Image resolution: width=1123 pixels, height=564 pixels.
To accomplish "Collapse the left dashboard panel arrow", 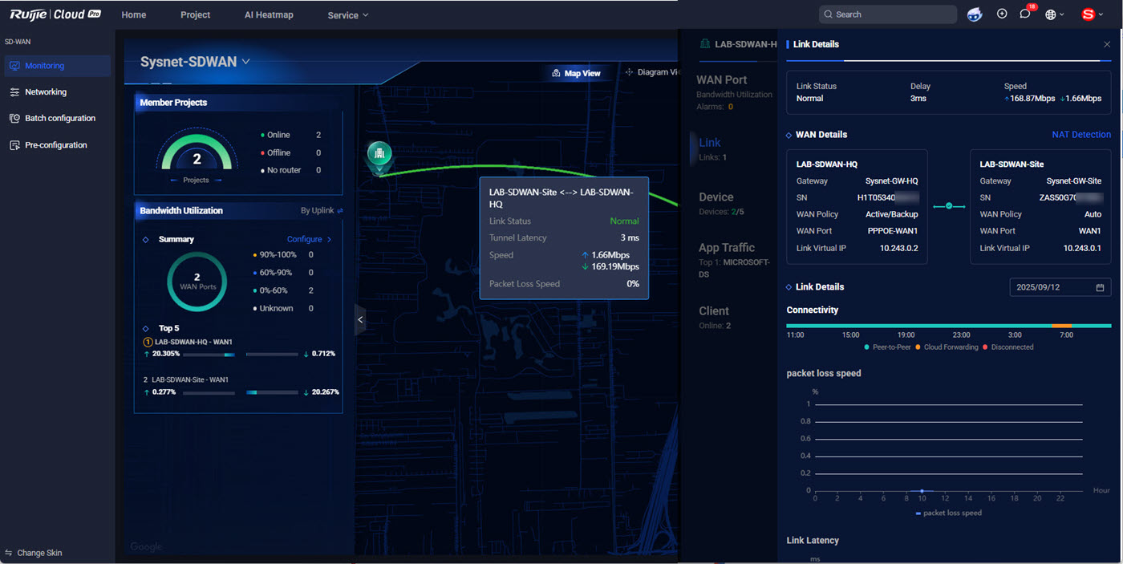I will pos(360,319).
